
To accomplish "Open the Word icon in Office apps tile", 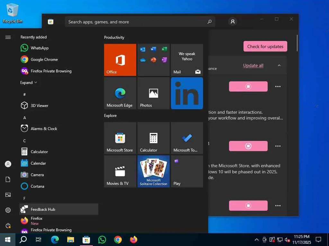I will [x=154, y=49].
